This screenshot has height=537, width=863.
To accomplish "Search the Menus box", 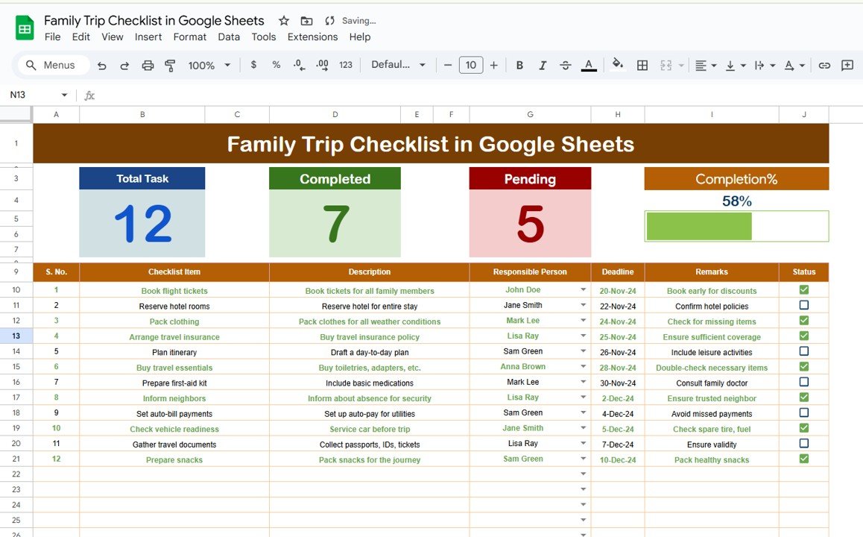I will coord(53,65).
